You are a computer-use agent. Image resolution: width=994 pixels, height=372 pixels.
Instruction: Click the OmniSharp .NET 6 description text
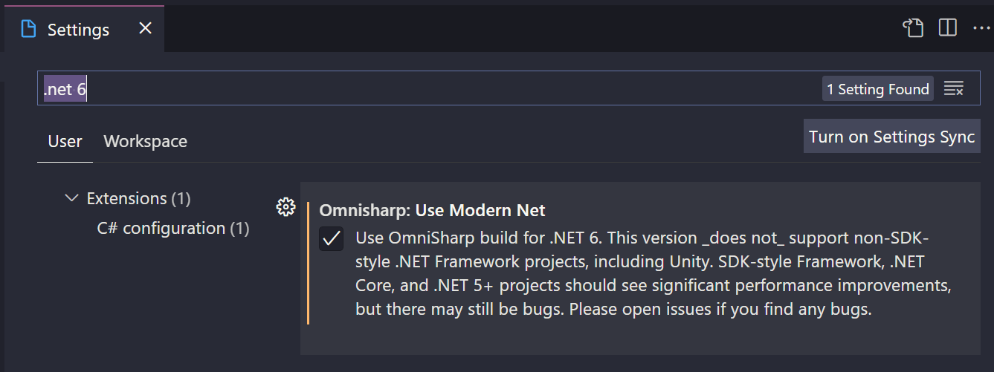(x=653, y=274)
